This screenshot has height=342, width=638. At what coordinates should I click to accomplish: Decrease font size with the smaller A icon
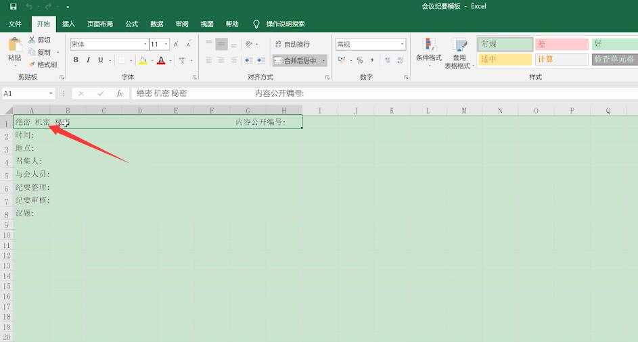coord(188,44)
